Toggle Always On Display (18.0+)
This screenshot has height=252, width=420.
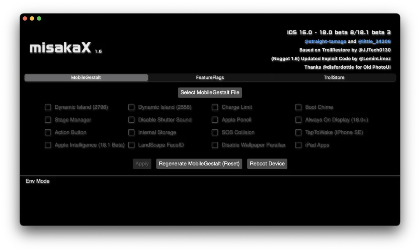point(298,120)
